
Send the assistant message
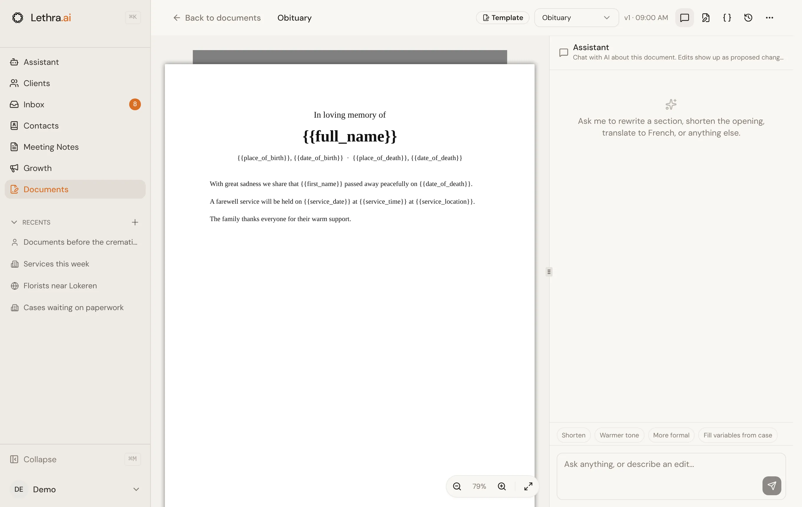pos(772,486)
